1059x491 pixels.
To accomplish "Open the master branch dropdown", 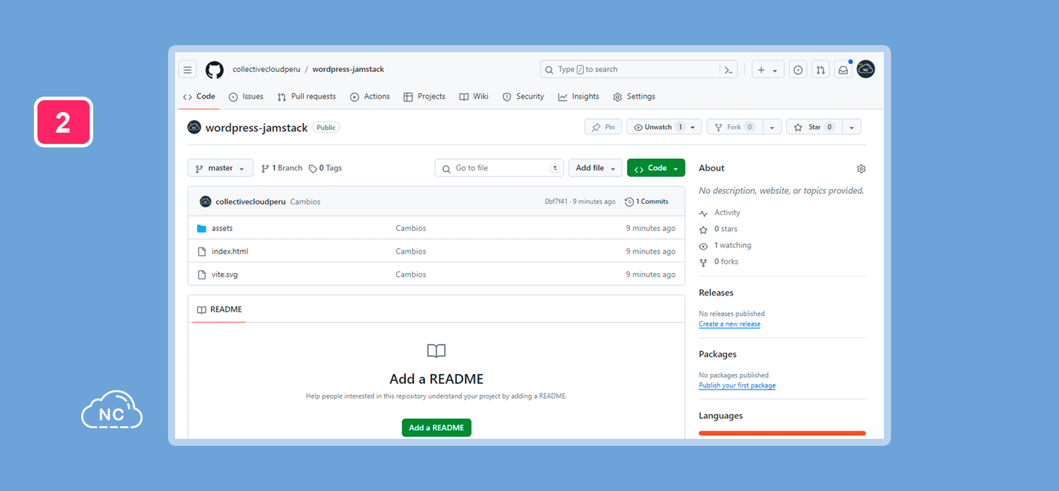I will (x=220, y=168).
